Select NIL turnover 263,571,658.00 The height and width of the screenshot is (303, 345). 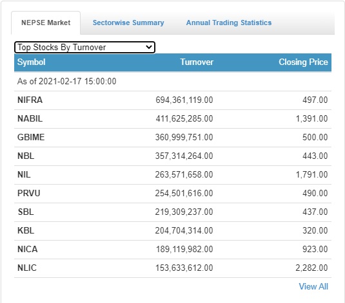(184, 174)
